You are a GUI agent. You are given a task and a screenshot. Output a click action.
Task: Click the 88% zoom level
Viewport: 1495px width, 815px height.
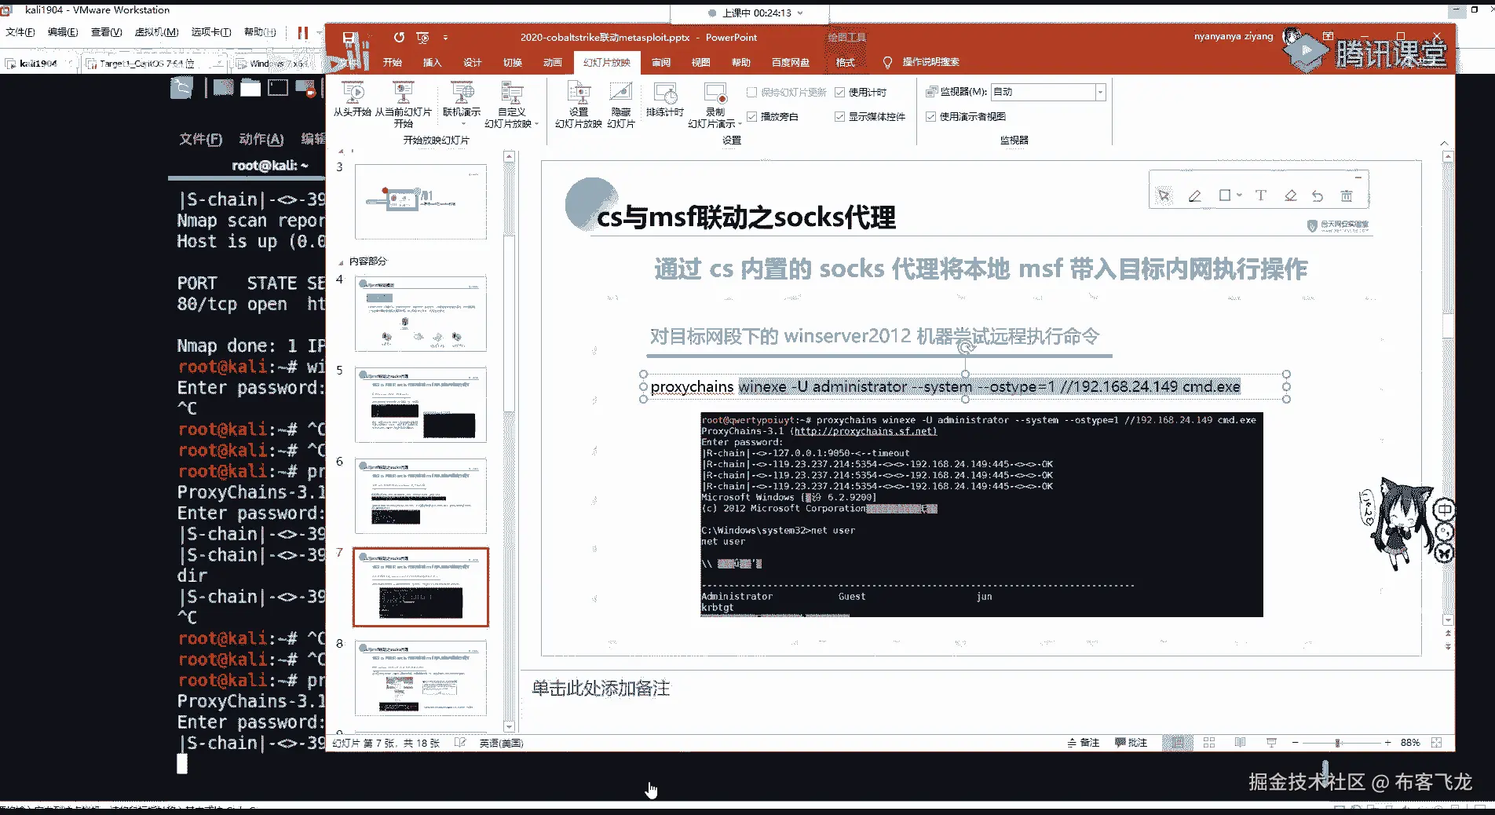click(x=1410, y=743)
